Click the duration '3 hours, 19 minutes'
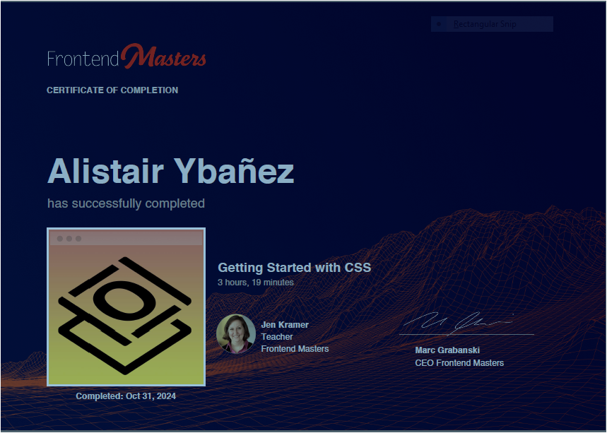Image resolution: width=607 pixels, height=433 pixels. click(x=256, y=283)
